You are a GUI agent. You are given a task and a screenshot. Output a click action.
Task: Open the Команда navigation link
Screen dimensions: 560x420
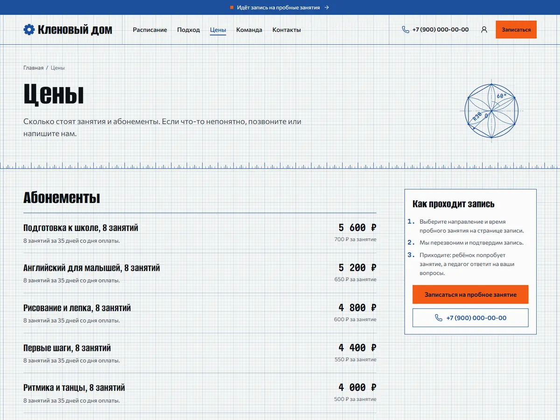[249, 29]
